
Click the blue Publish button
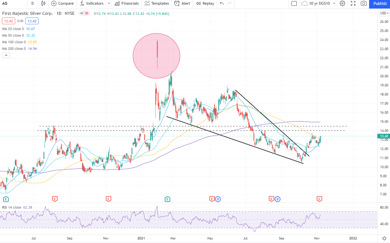pyautogui.click(x=379, y=3)
